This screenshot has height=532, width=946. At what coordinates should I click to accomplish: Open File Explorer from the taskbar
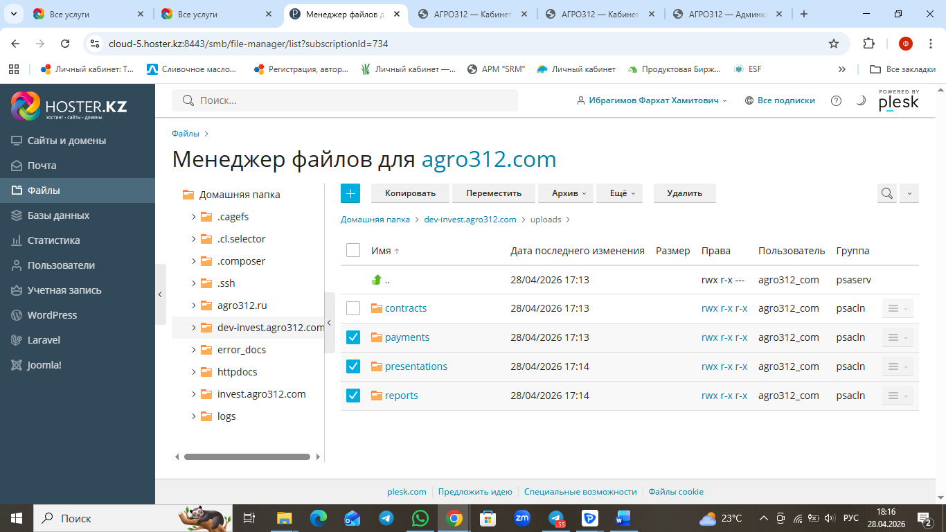click(x=285, y=518)
